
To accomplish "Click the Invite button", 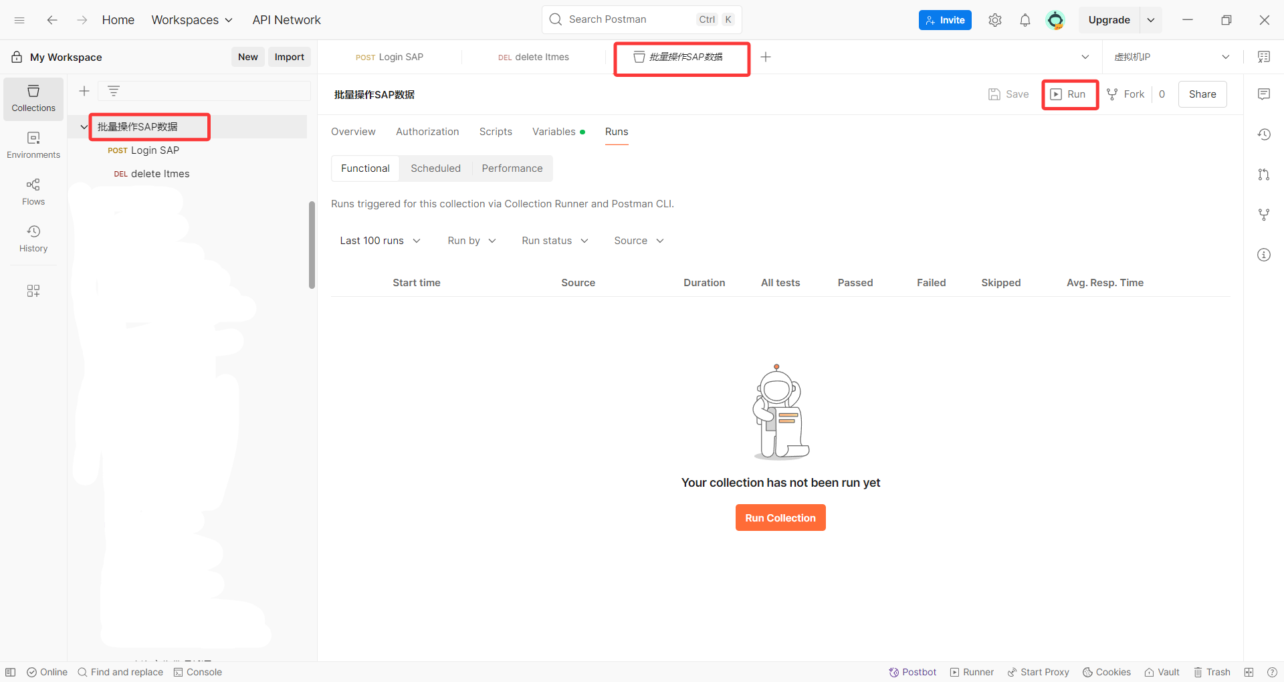I will [945, 20].
